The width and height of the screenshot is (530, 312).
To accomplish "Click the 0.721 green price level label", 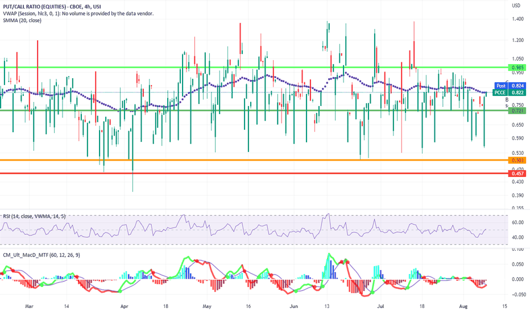I will point(517,111).
